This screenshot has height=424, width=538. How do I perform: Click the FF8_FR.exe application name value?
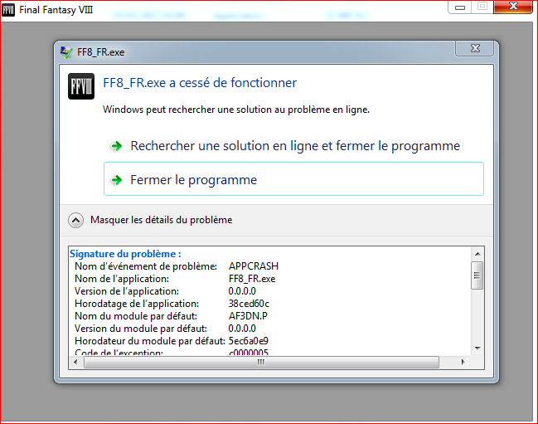tap(252, 279)
